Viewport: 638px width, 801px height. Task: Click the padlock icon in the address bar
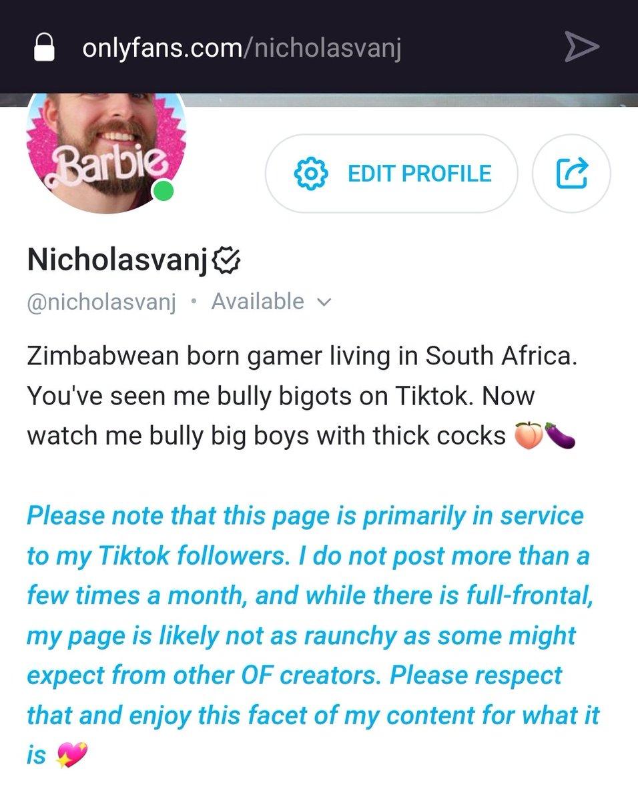pyautogui.click(x=44, y=47)
